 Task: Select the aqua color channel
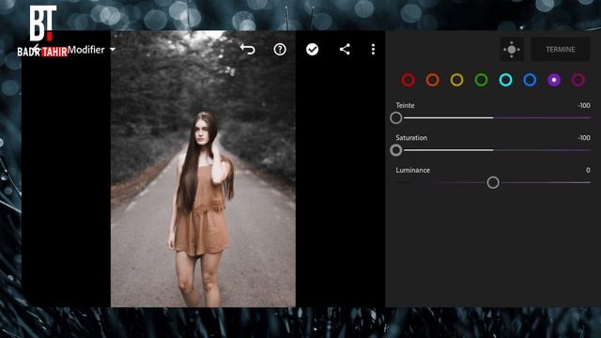pos(505,80)
